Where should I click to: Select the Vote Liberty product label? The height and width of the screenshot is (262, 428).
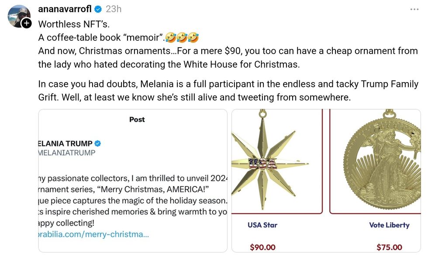pos(389,225)
